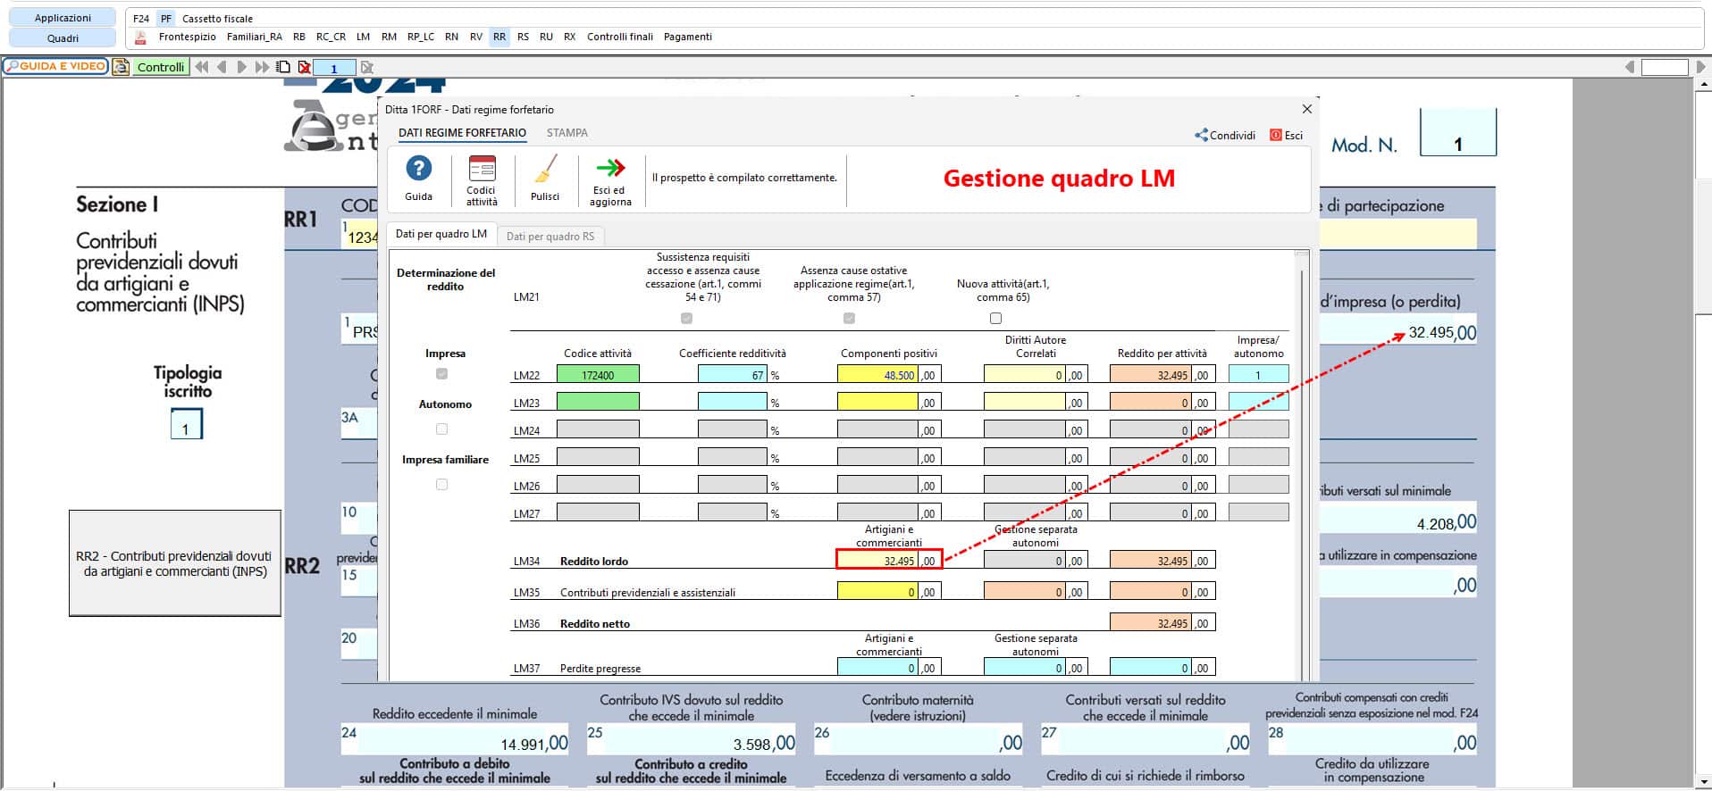Click the Mod. N. field
Image resolution: width=1712 pixels, height=791 pixels.
coord(1457,132)
